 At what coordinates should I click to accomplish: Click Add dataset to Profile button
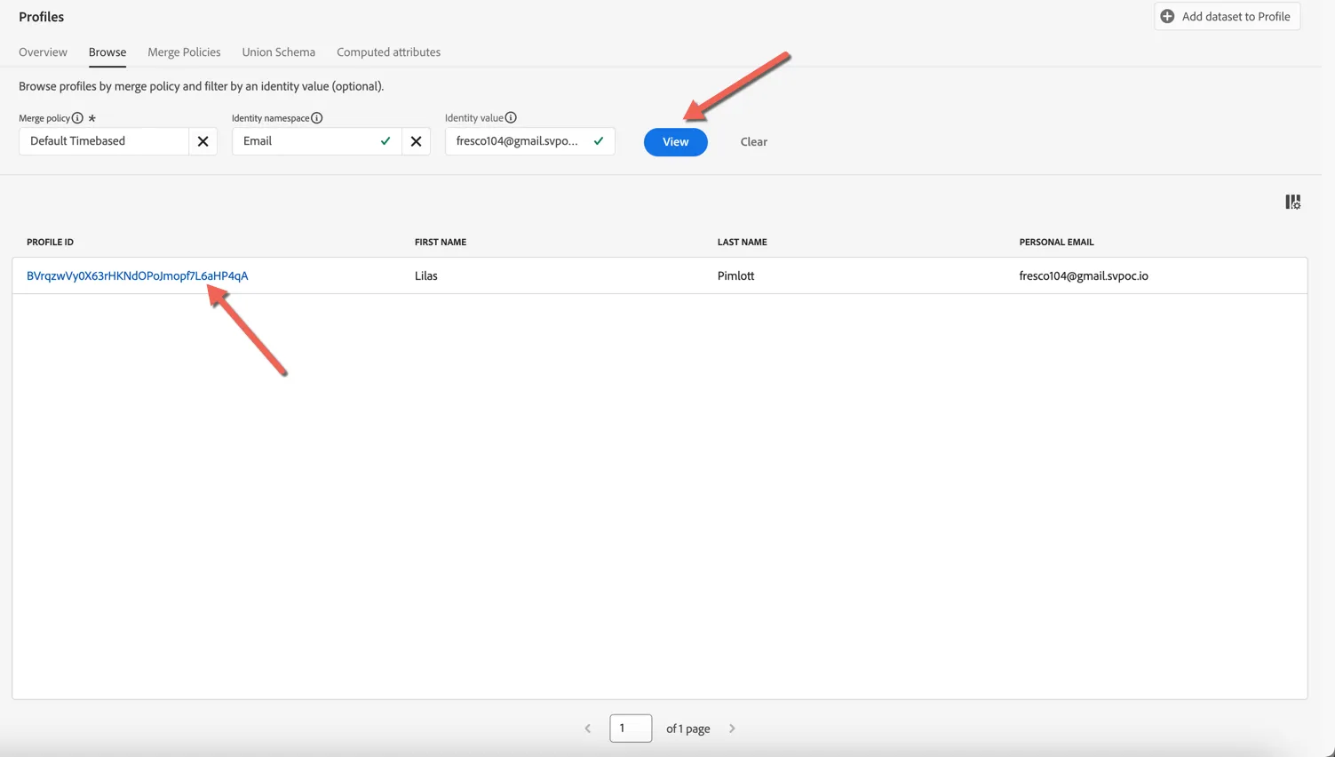[1227, 16]
